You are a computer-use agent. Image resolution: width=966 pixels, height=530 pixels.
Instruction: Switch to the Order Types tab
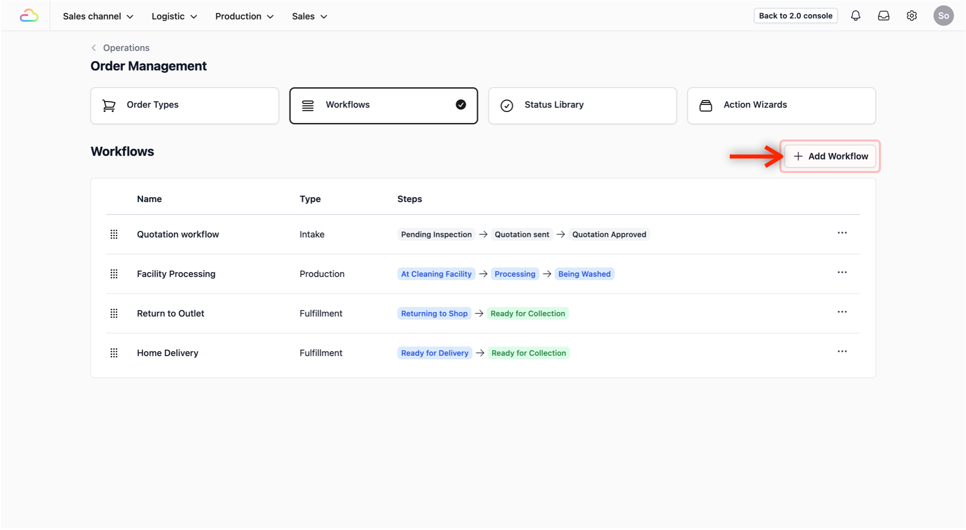185,105
